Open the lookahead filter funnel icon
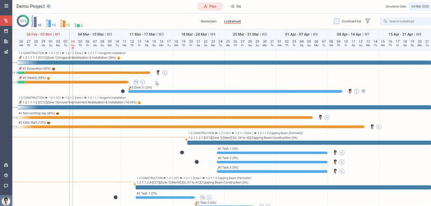The image size is (431, 206). point(367,21)
